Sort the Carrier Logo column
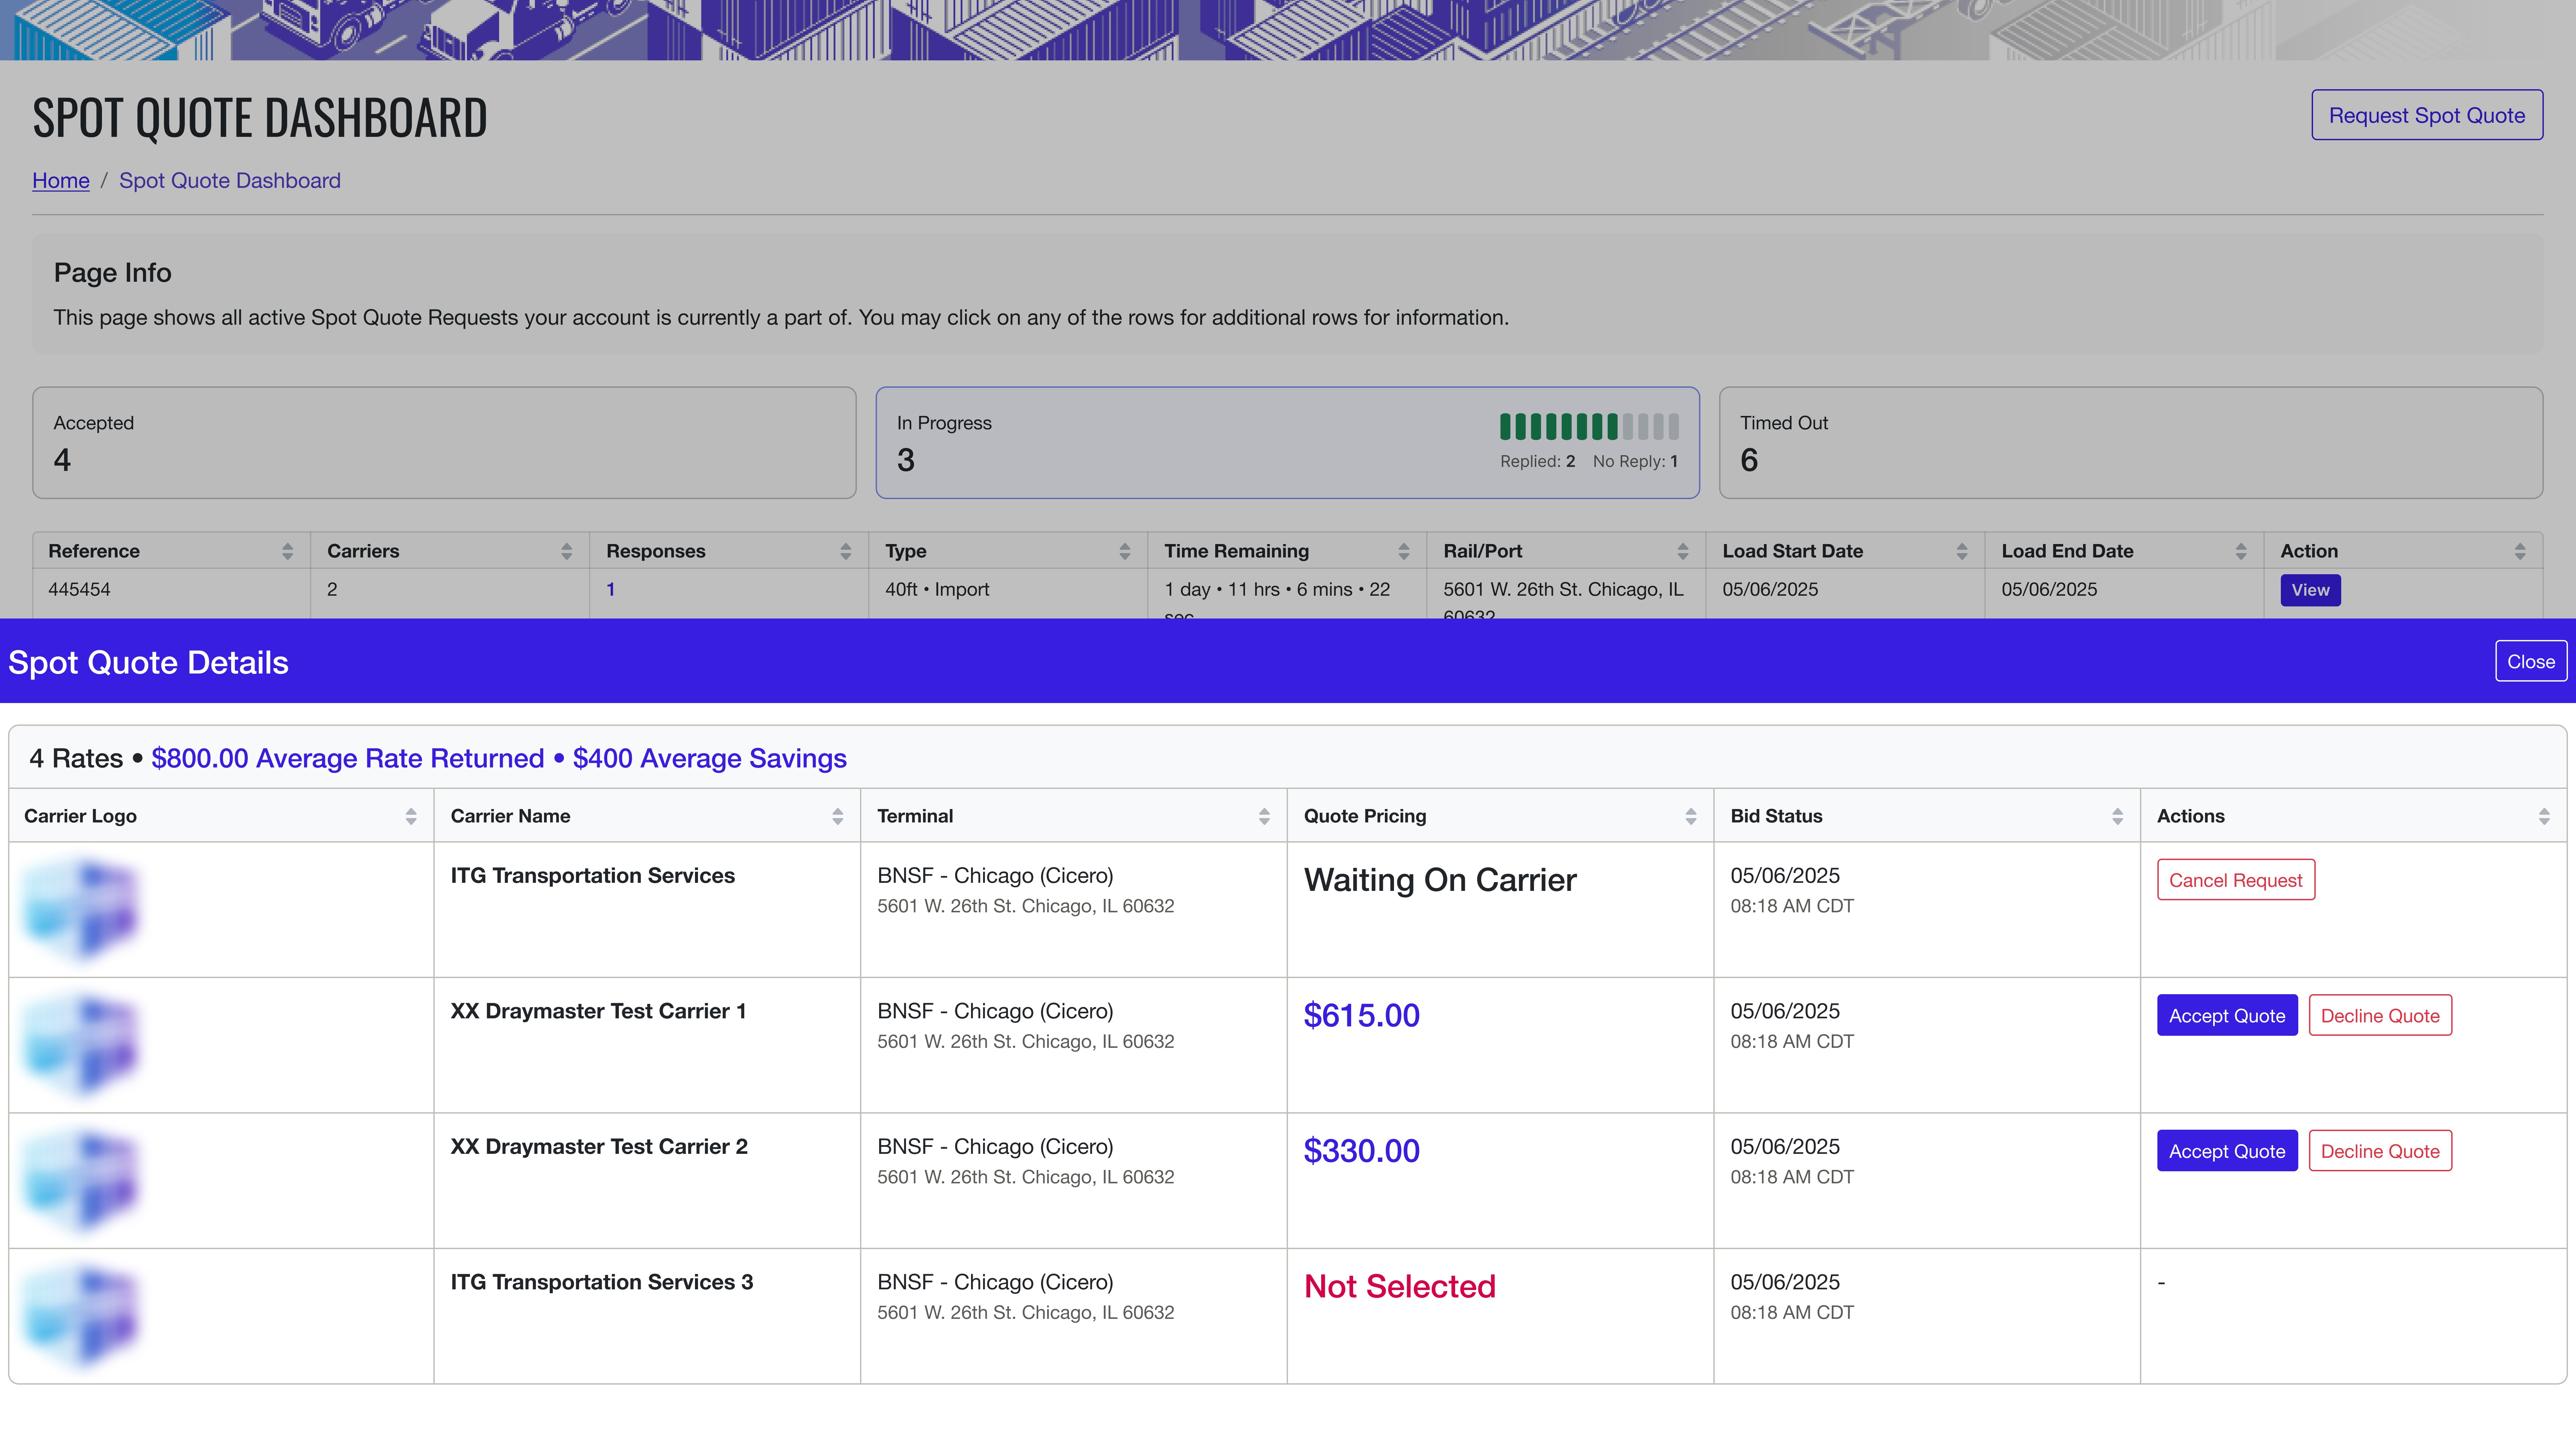This screenshot has width=2576, height=1449. pos(410,816)
